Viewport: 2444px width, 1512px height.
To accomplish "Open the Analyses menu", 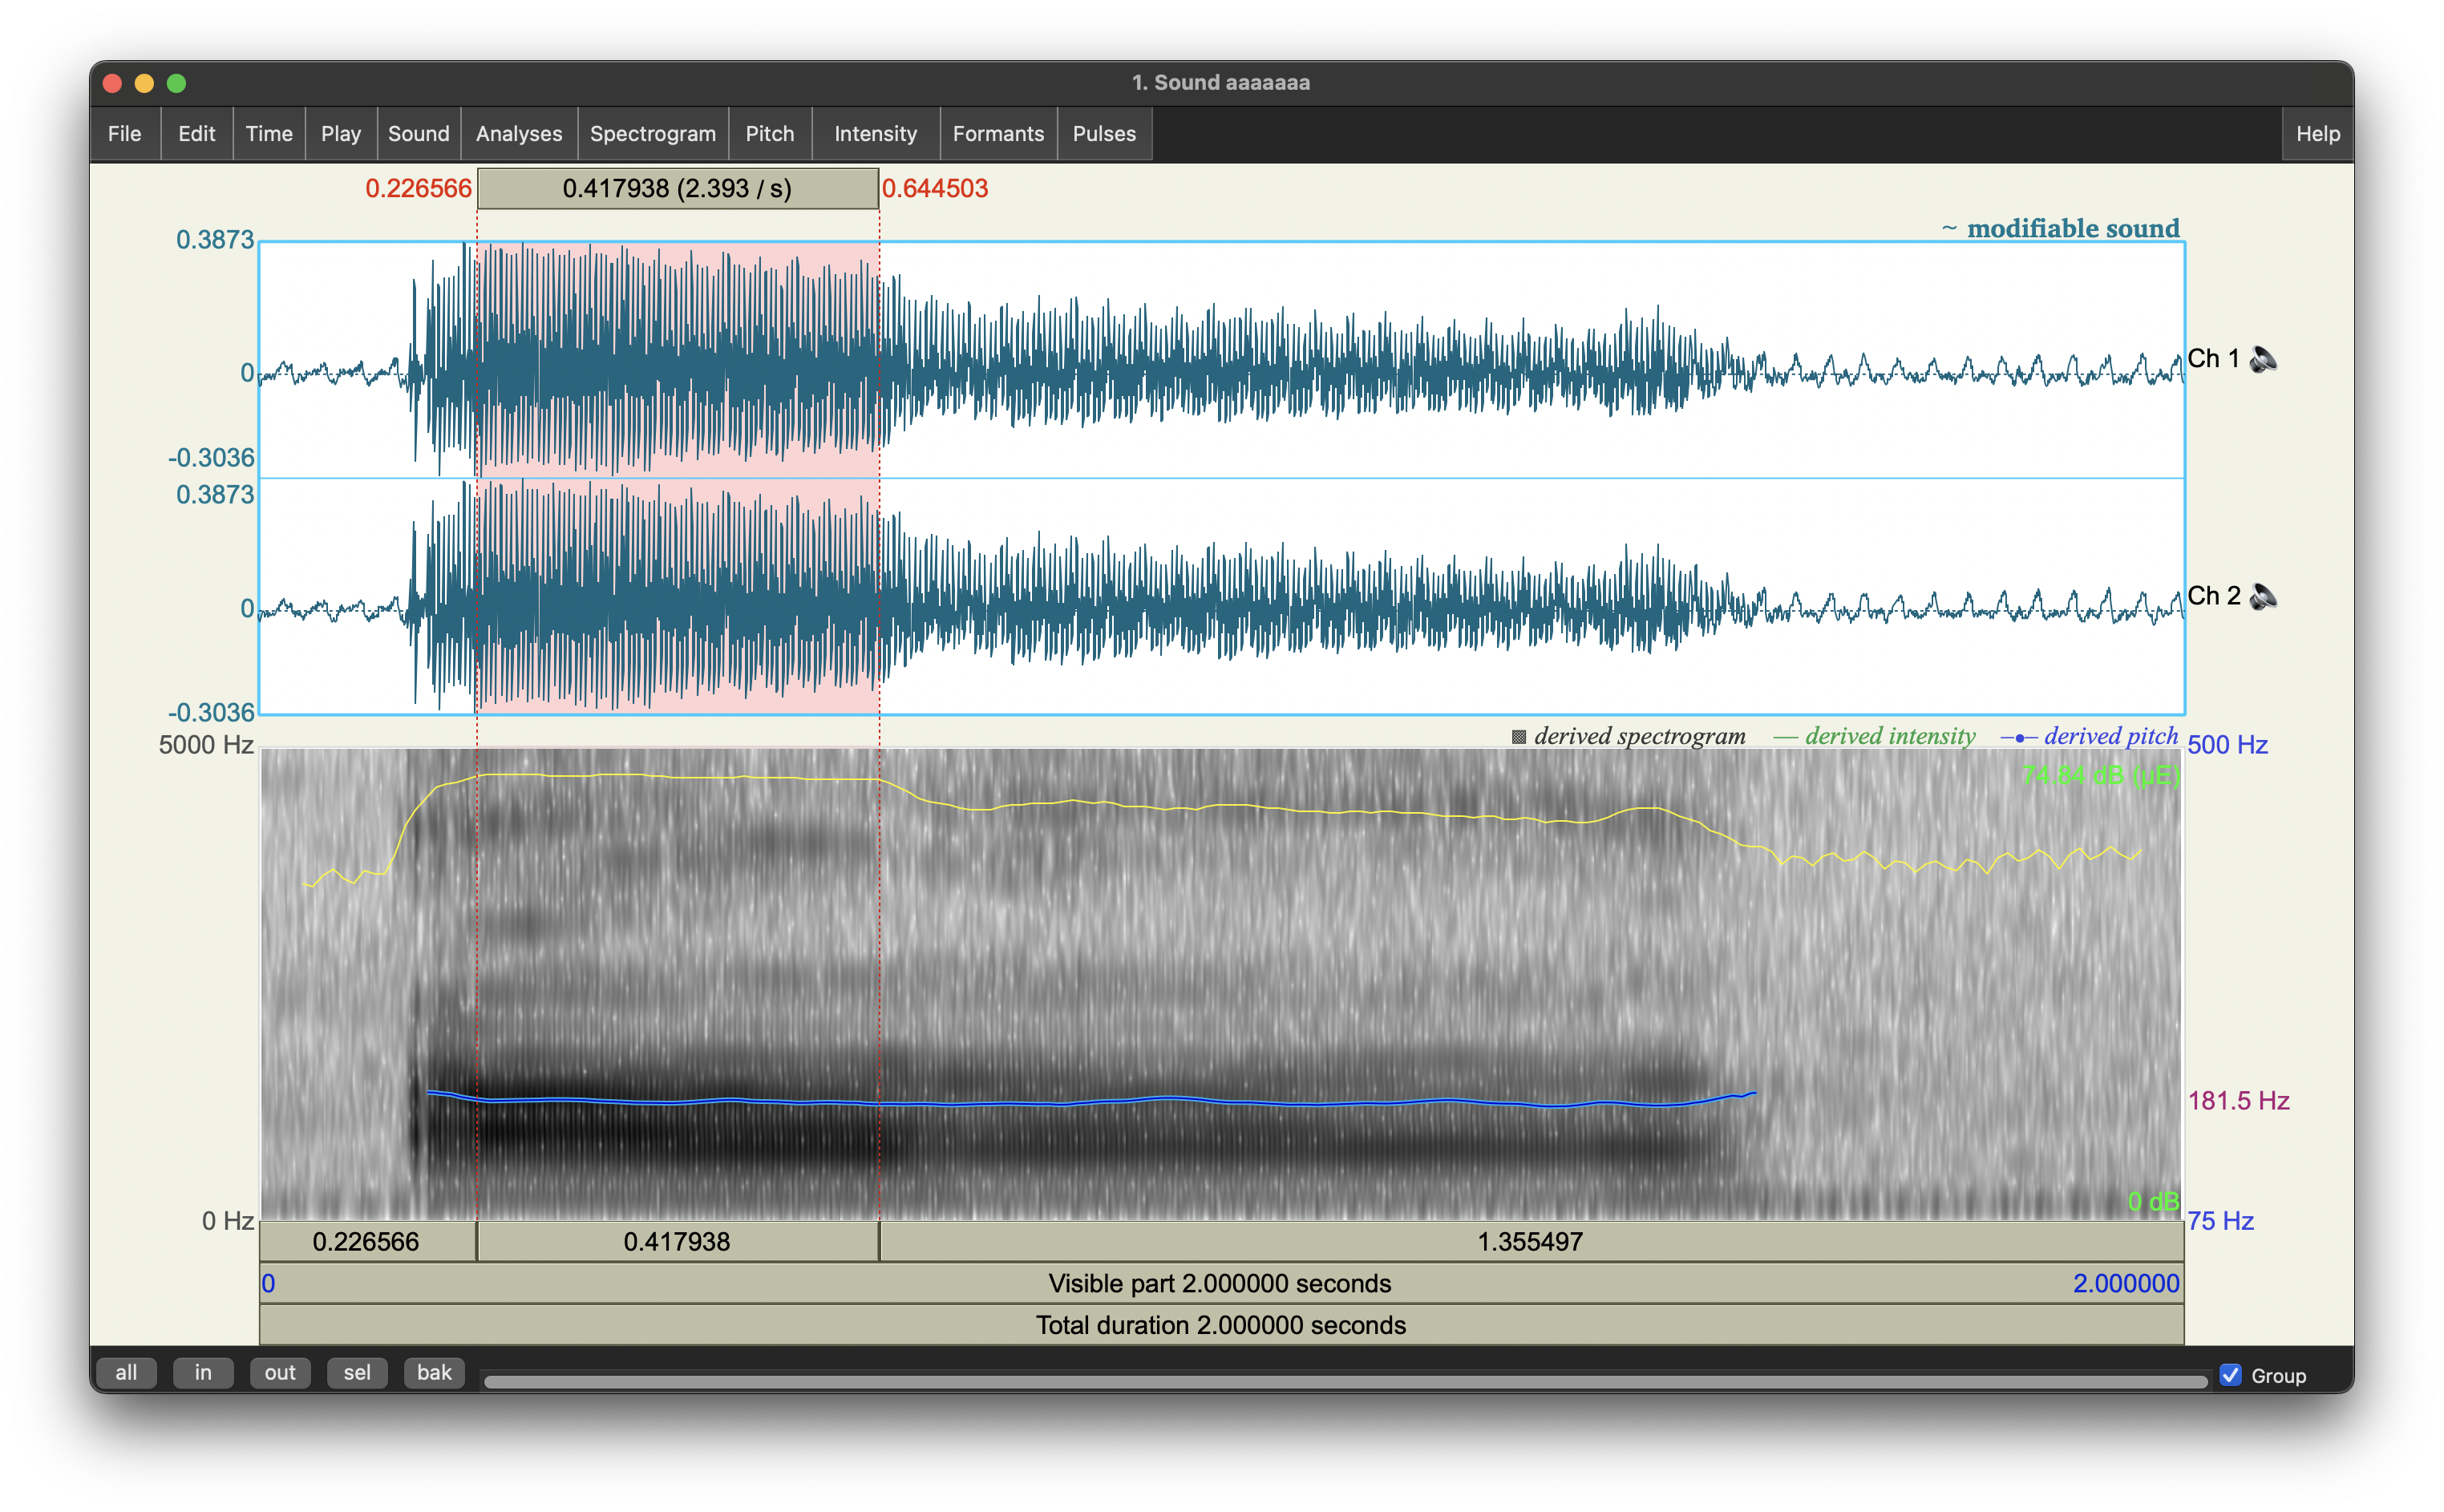I will click(518, 134).
